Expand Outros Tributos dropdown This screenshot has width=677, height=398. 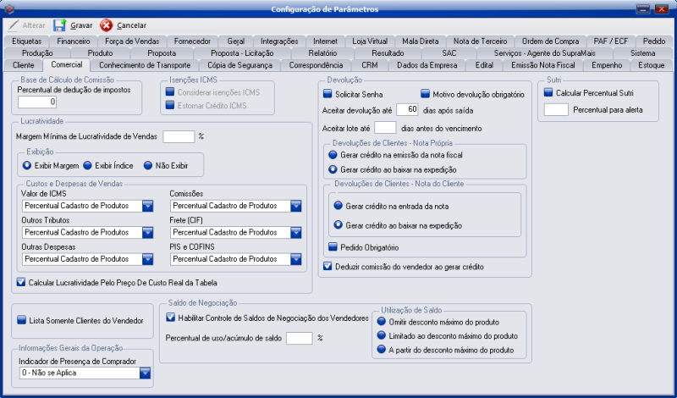tap(147, 233)
